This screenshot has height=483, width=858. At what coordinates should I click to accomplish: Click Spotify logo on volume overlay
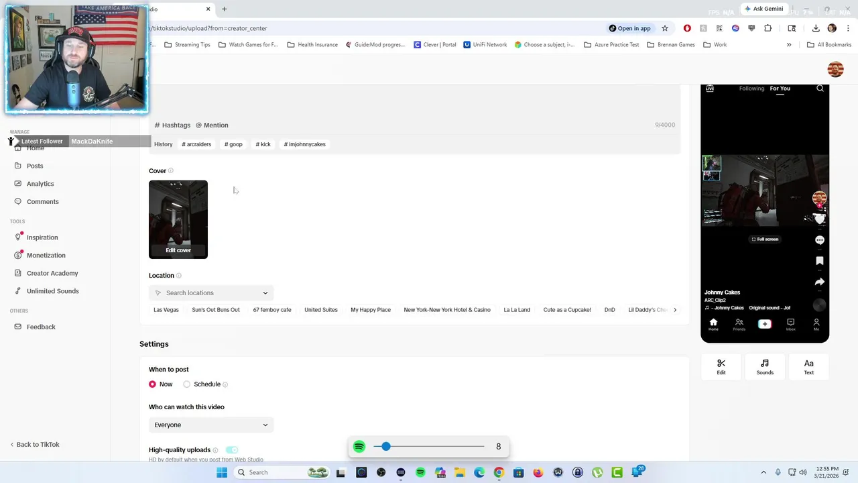click(x=359, y=447)
